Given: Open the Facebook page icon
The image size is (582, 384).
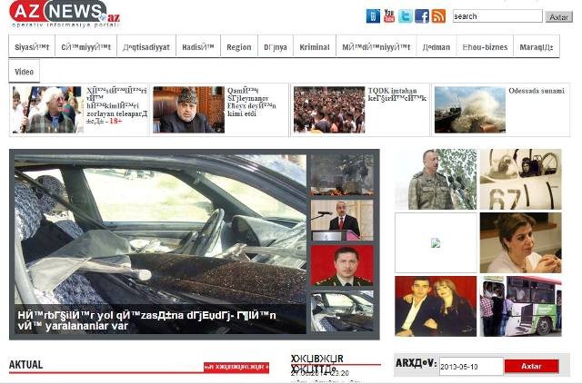Looking at the screenshot, I should click(422, 16).
